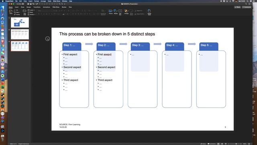The image size is (257, 145).
Task: Click the slide title about 5 distinct steps
Action: [107, 34]
